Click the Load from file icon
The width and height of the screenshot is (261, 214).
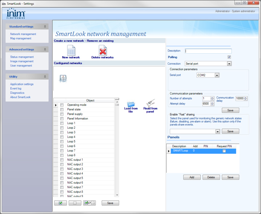click(x=131, y=105)
